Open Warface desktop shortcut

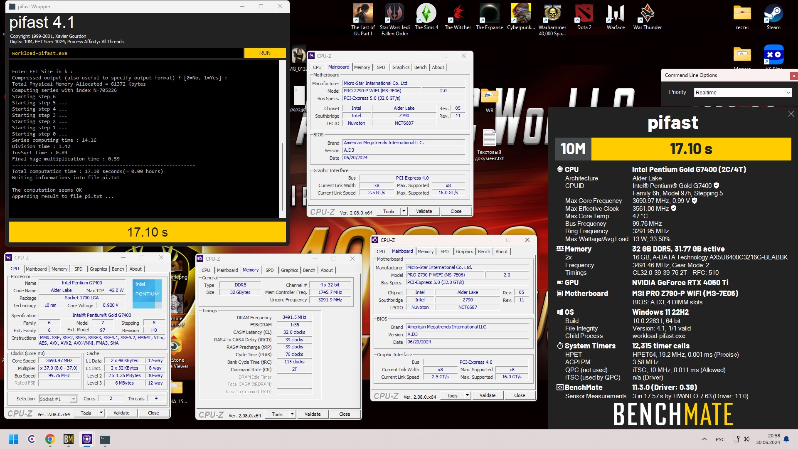(616, 17)
